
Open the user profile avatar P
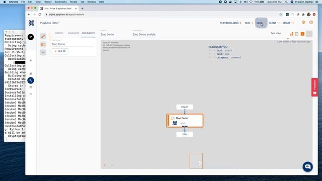click(31, 37)
